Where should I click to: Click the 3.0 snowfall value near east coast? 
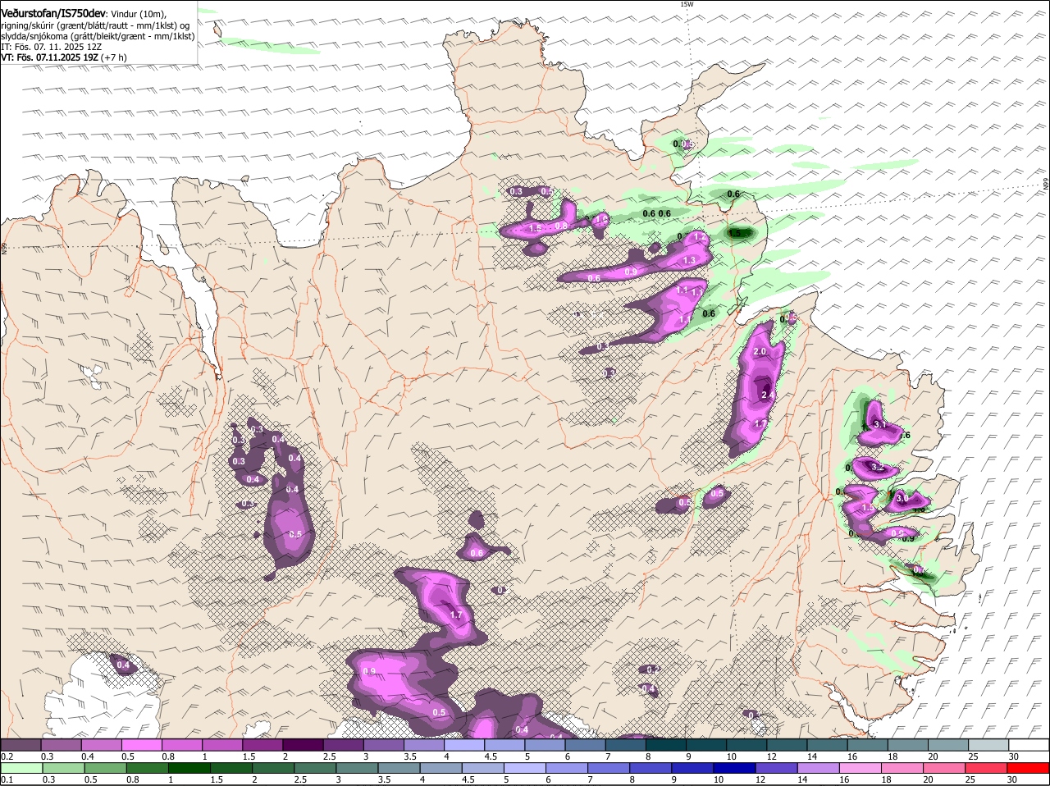point(902,498)
